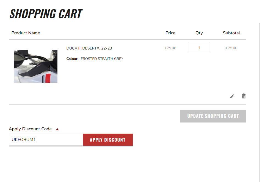This screenshot has width=260, height=182.
Task: Apply the UKFORUM1 discount code
Action: click(x=108, y=139)
